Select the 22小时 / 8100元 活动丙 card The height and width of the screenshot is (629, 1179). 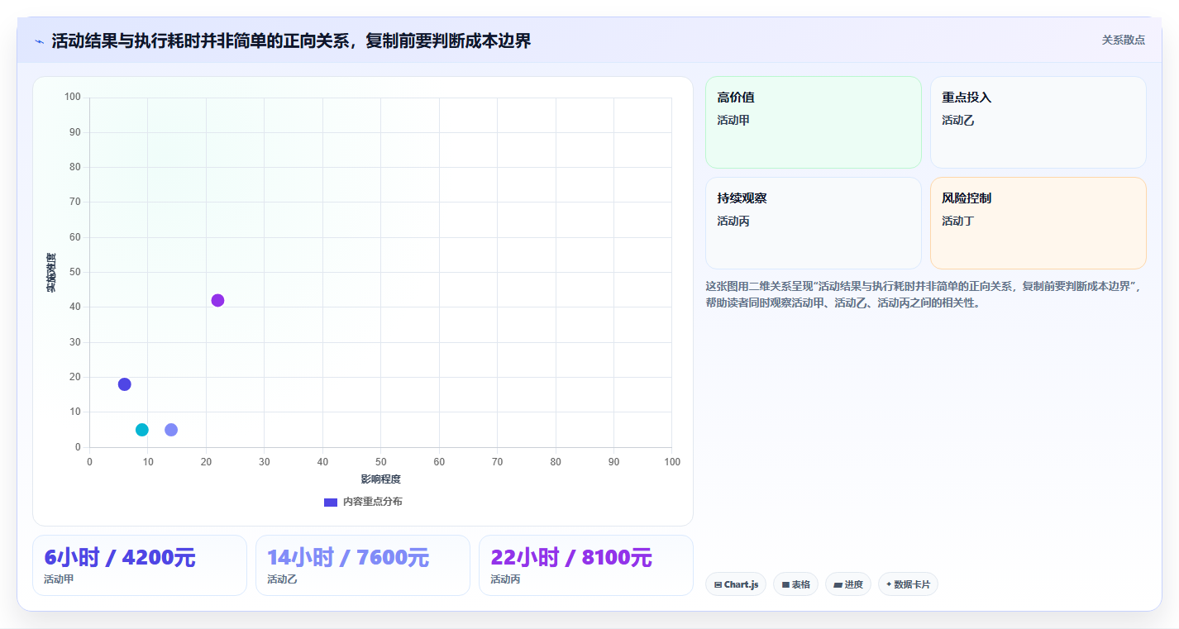click(x=586, y=565)
